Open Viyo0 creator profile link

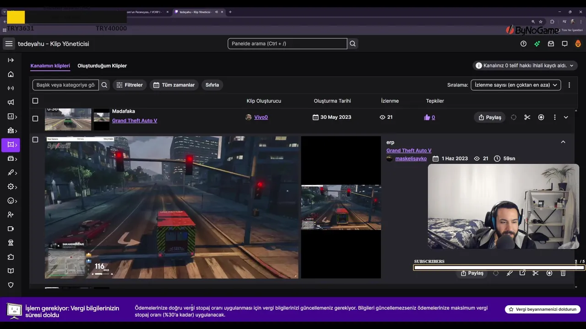pos(261,117)
